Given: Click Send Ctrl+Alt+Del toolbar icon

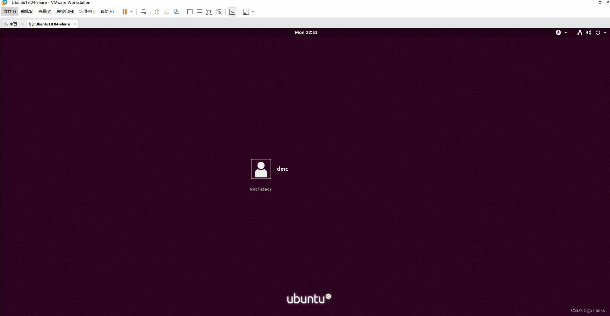Looking at the screenshot, I should (x=143, y=12).
